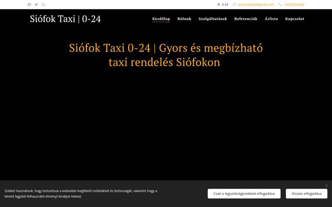Open the Szolgáltatások menu item

213,19
